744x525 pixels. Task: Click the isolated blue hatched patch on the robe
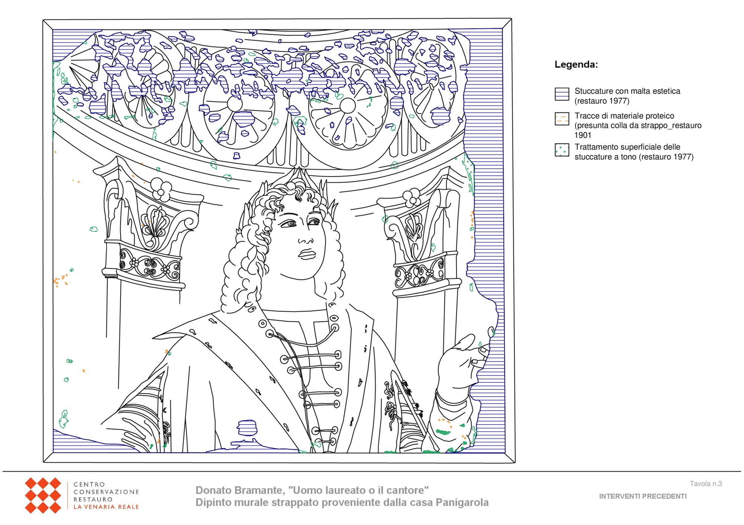(x=247, y=428)
